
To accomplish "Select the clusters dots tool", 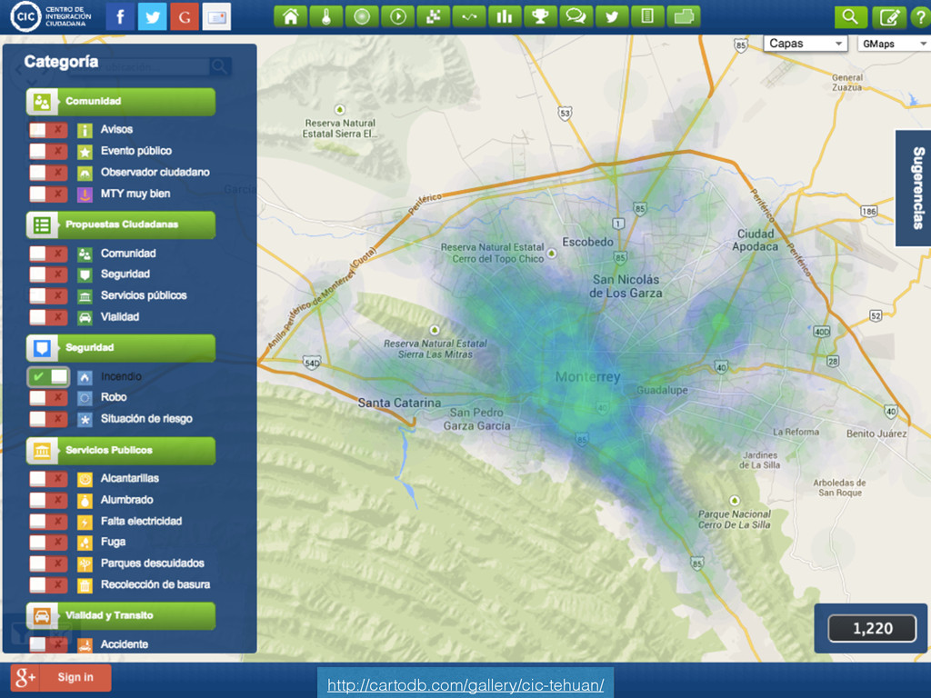I will coord(434,16).
